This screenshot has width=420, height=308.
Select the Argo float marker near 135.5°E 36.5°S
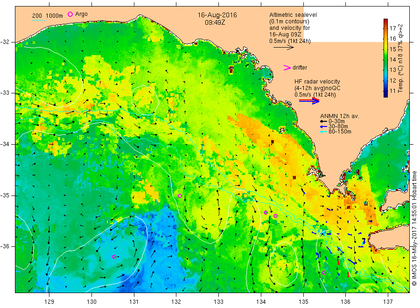pos(324,273)
